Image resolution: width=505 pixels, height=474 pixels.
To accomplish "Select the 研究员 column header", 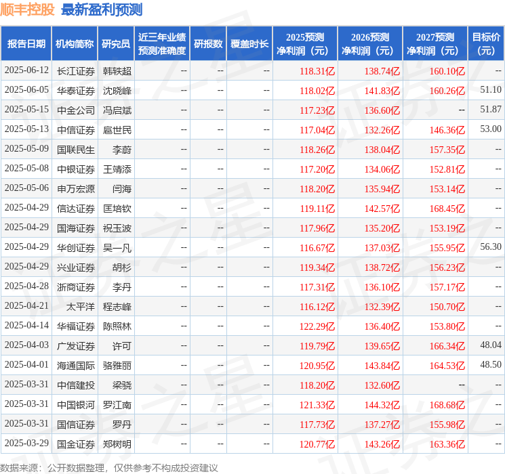I will pos(116,44).
